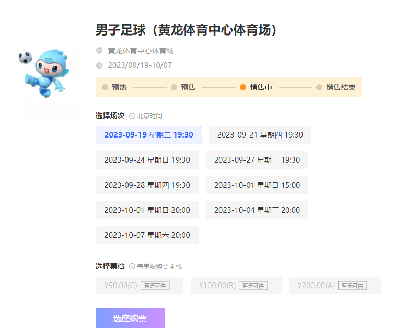
Task: Select the 2023-10-04 星期三 20:00 session
Action: (257, 210)
